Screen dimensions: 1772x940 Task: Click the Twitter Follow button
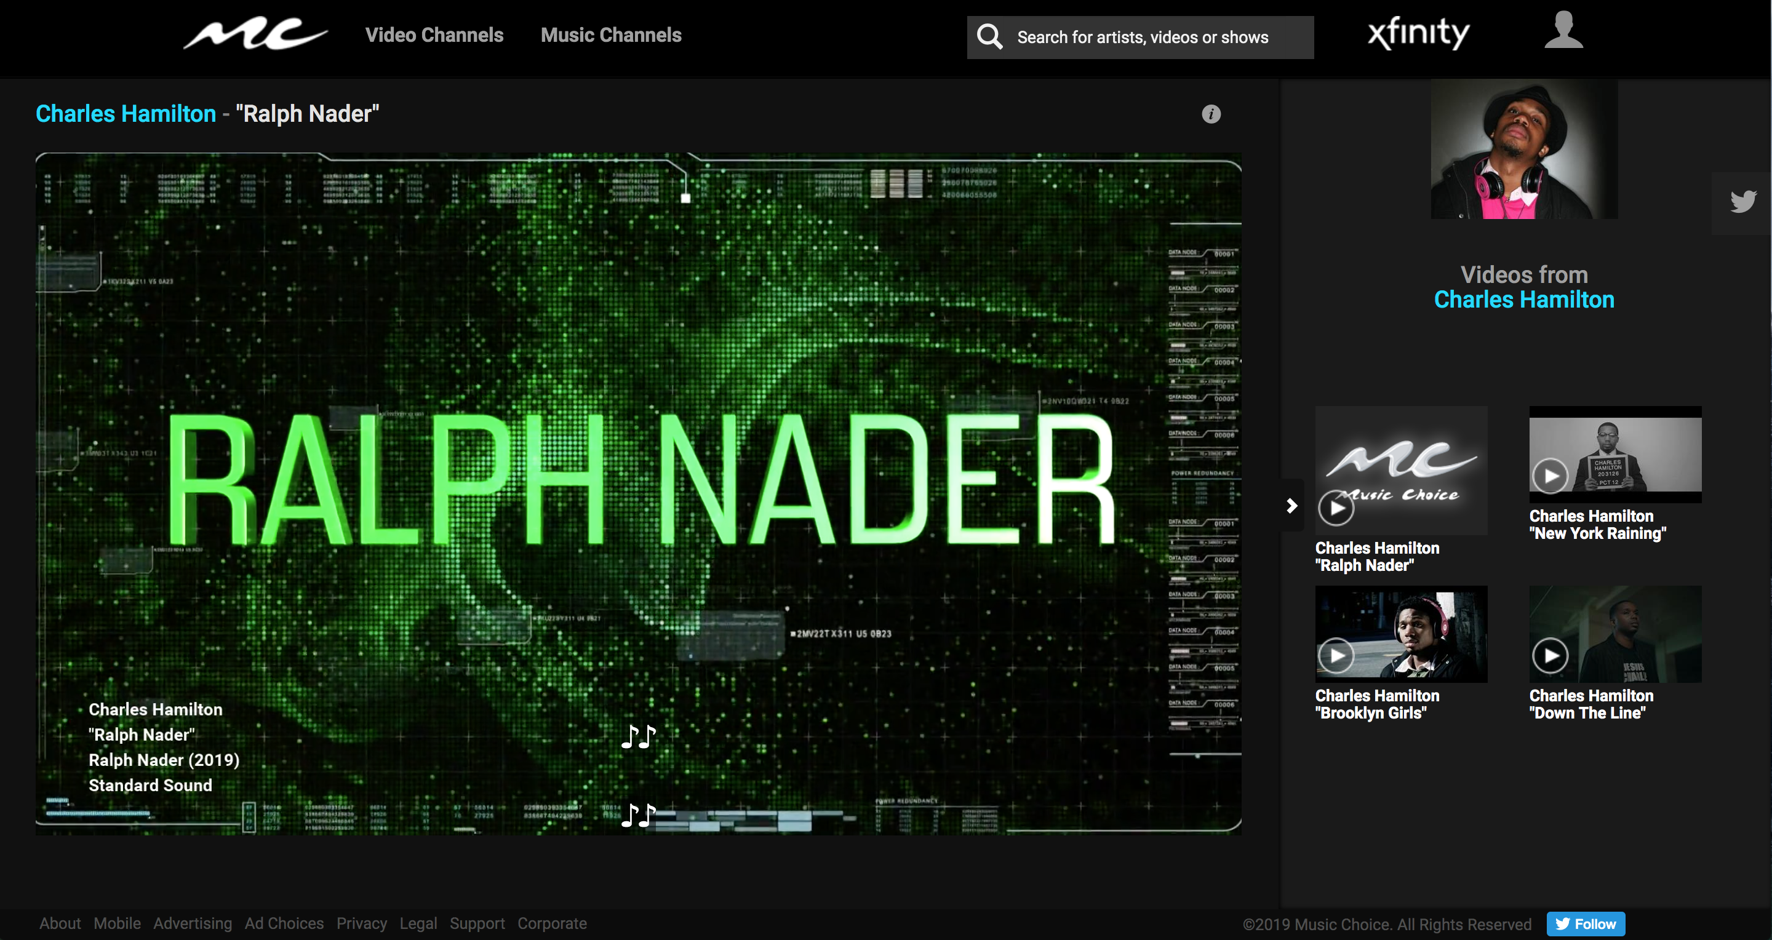coord(1586,923)
